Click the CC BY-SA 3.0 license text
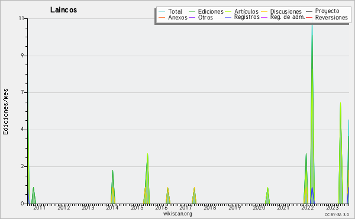 [x=337, y=214]
